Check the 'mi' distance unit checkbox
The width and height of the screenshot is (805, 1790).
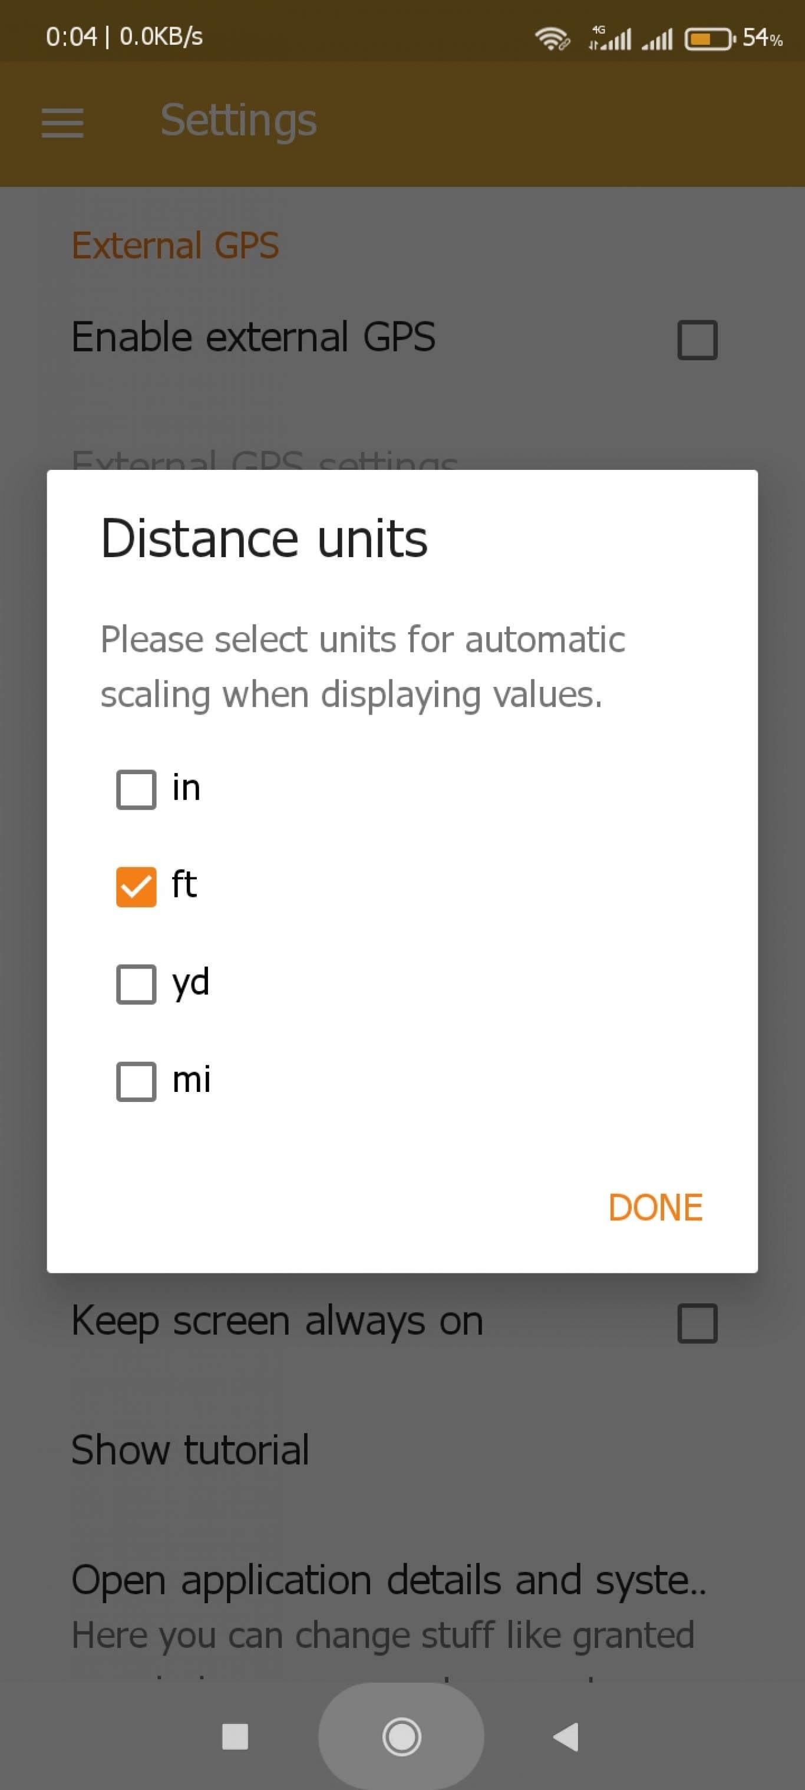coord(136,1081)
